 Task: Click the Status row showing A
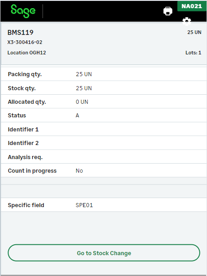(104, 116)
